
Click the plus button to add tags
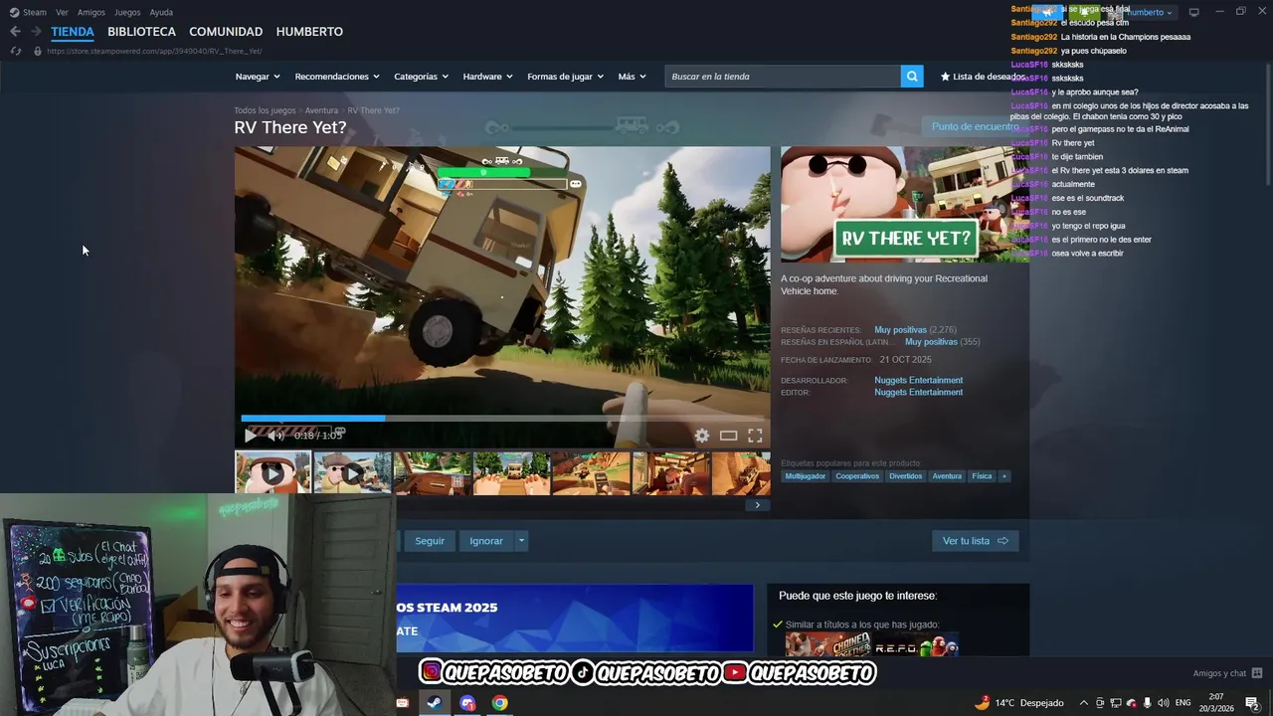(x=1004, y=476)
